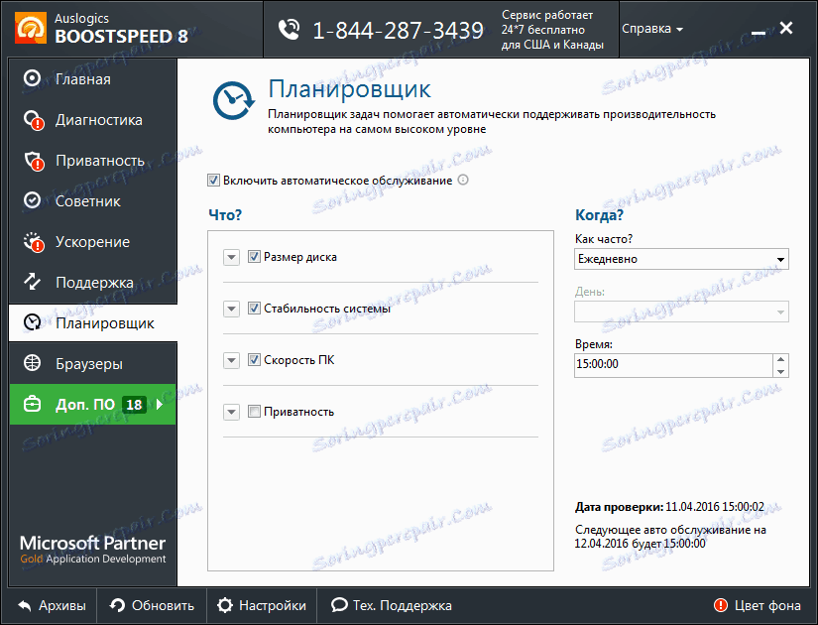
Task: Open the Настройки button
Action: [x=261, y=605]
